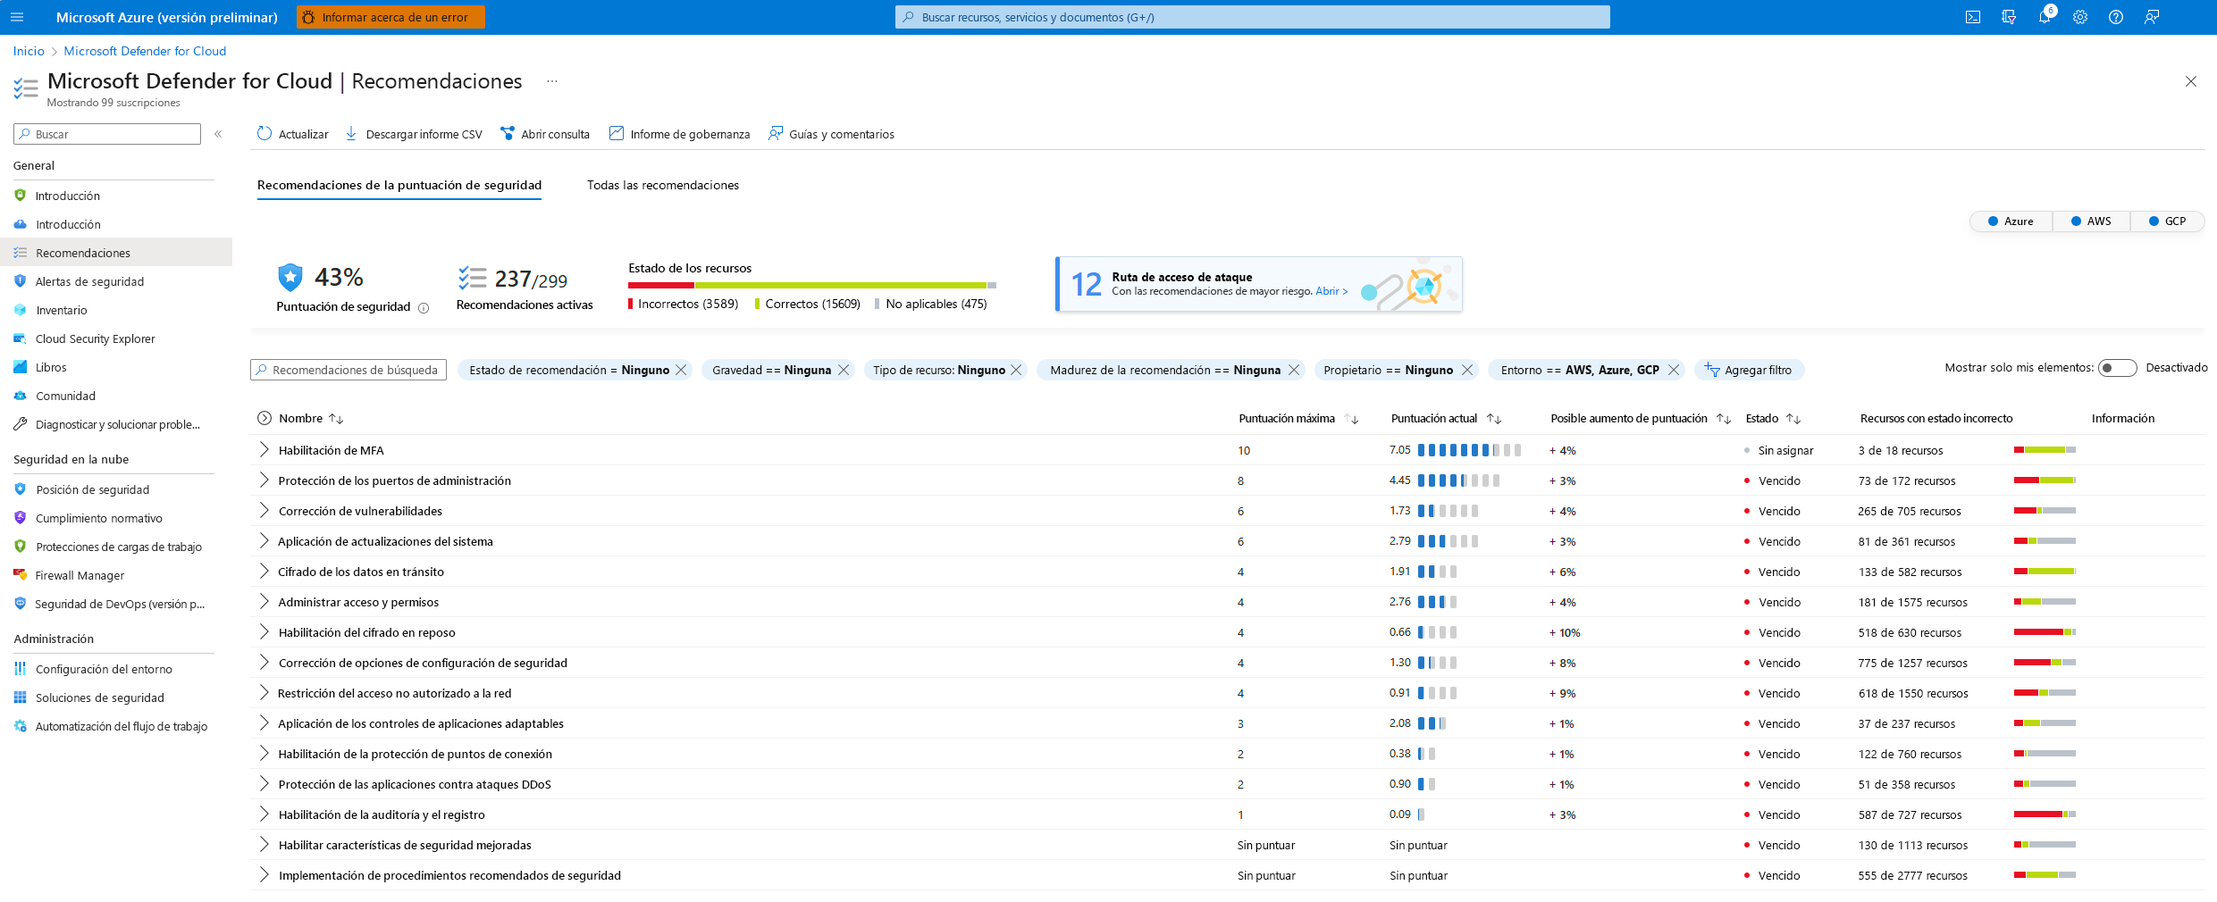Click the Actualizar refresh icon
Image resolution: width=2217 pixels, height=902 pixels.
265,133
